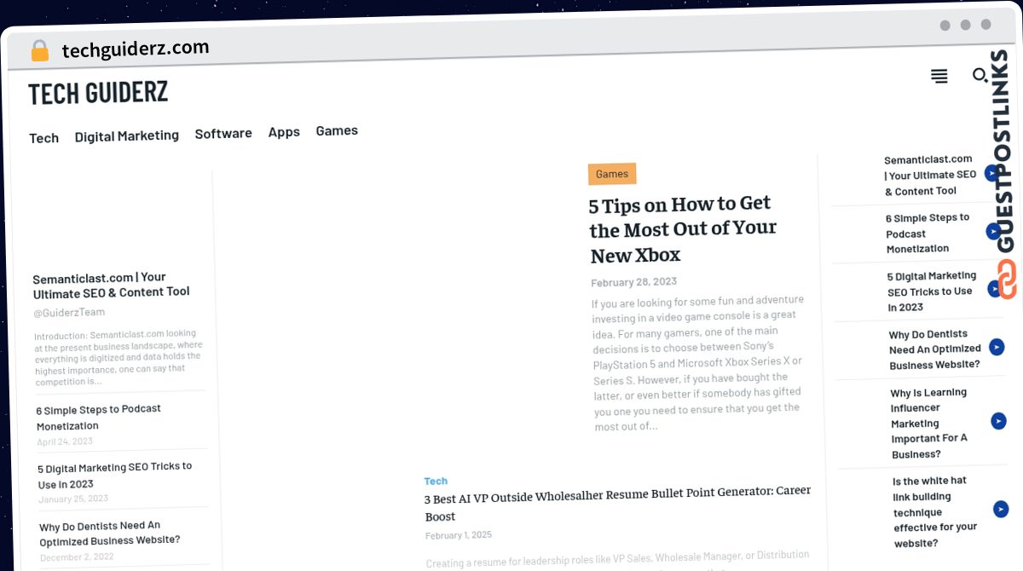Image resolution: width=1023 pixels, height=571 pixels.
Task: Open 5 Digital Marketing SEO Tricks, left column
Action: coord(115,476)
